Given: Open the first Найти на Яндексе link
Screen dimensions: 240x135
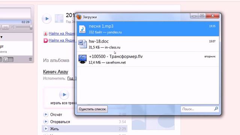Looking at the screenshot, I should pos(61,33).
